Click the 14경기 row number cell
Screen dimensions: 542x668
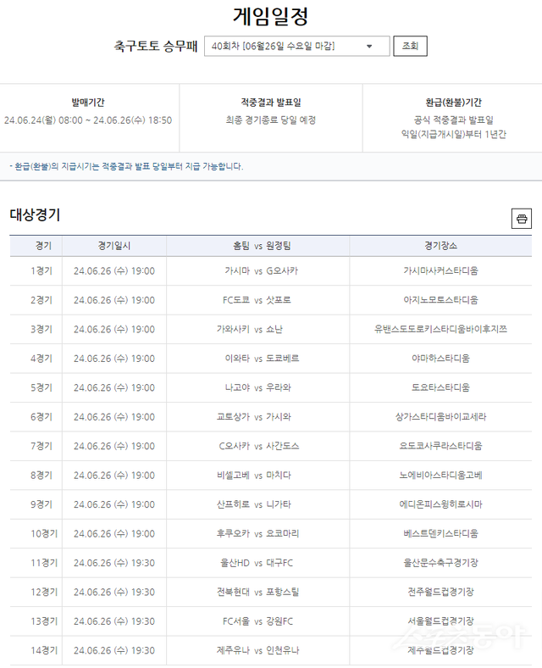point(41,650)
